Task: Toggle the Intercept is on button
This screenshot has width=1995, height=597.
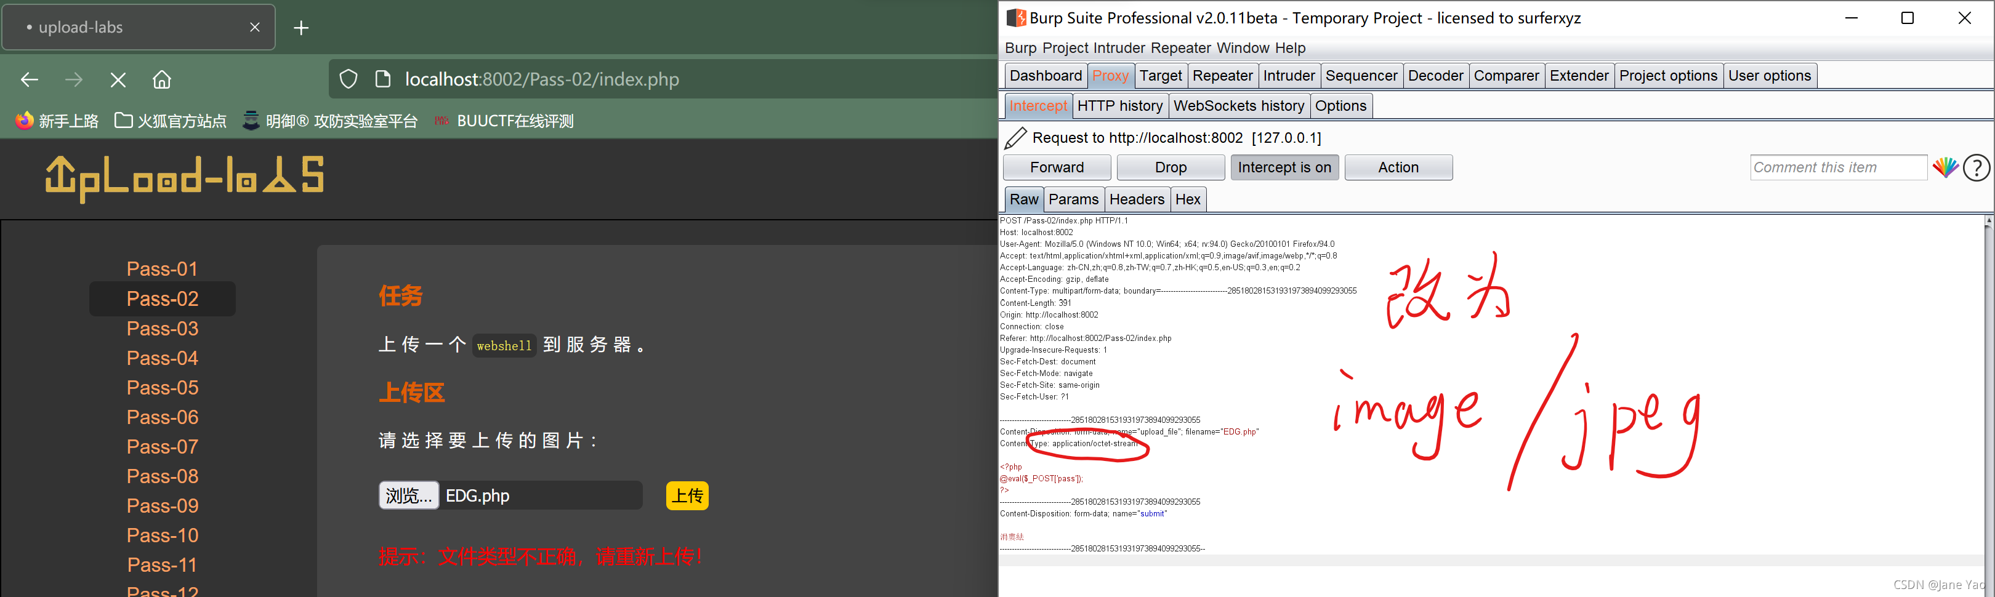Action: point(1284,167)
